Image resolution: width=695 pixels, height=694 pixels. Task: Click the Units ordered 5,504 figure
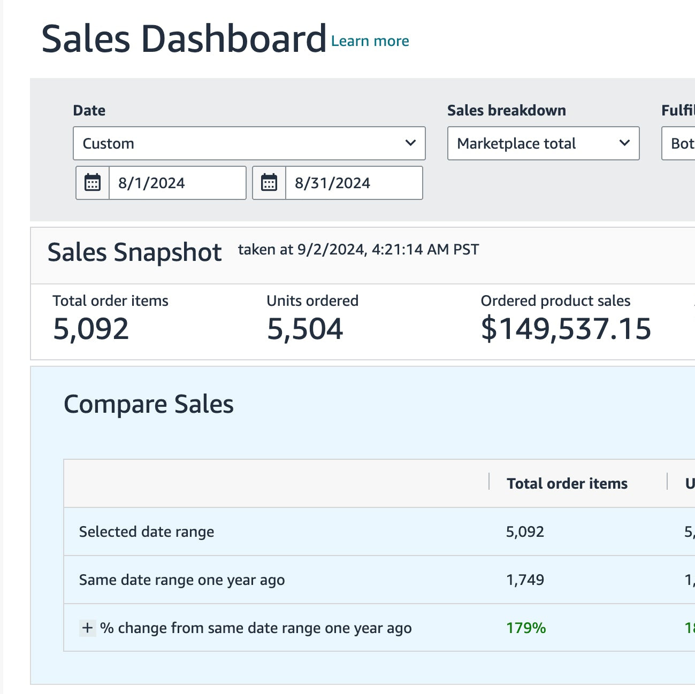[x=304, y=328]
